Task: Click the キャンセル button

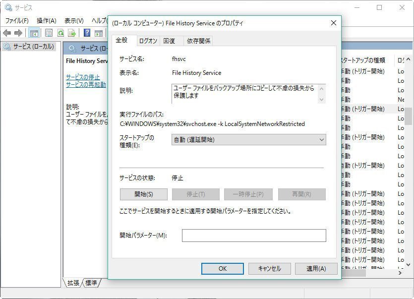Action: tap(270, 269)
